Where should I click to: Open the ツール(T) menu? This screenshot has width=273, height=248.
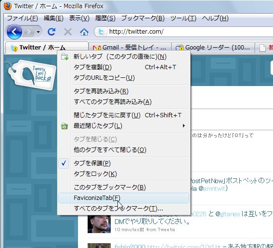tap(183, 18)
